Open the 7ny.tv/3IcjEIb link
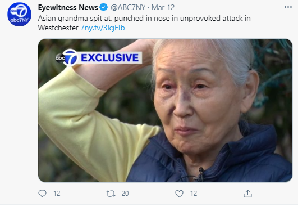 (103, 28)
